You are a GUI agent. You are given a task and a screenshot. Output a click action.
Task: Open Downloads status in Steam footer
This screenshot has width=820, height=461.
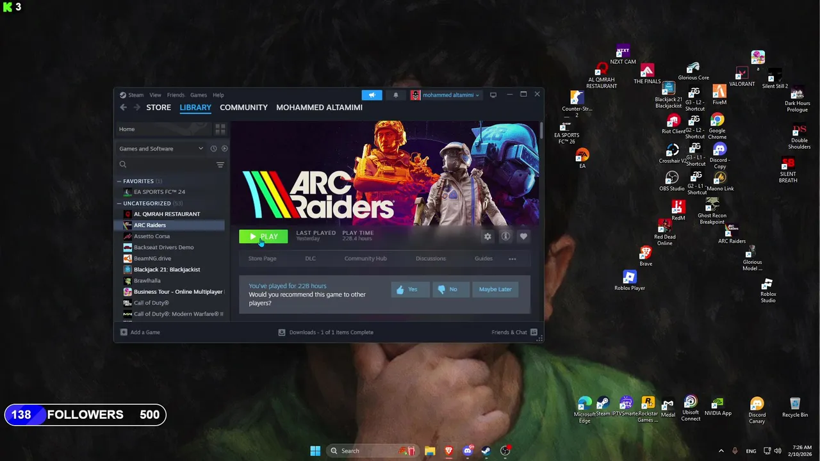click(x=325, y=332)
